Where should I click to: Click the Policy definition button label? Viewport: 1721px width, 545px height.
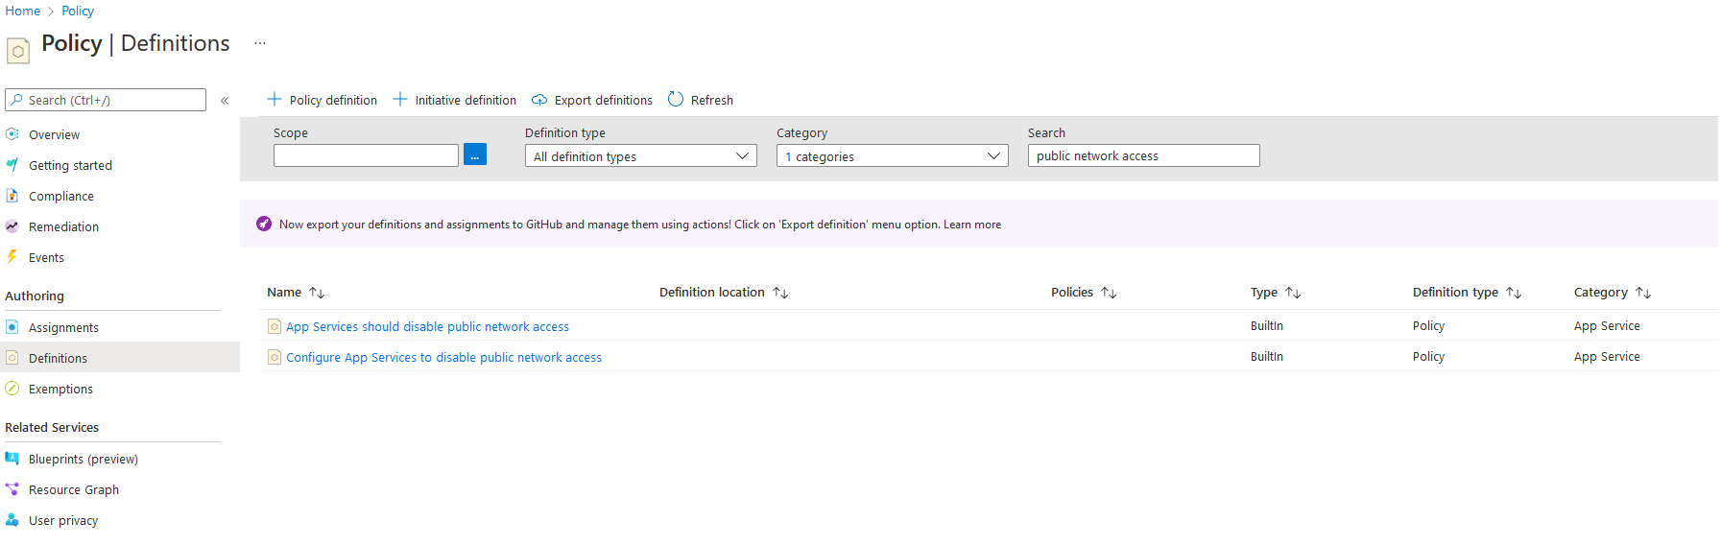click(333, 100)
